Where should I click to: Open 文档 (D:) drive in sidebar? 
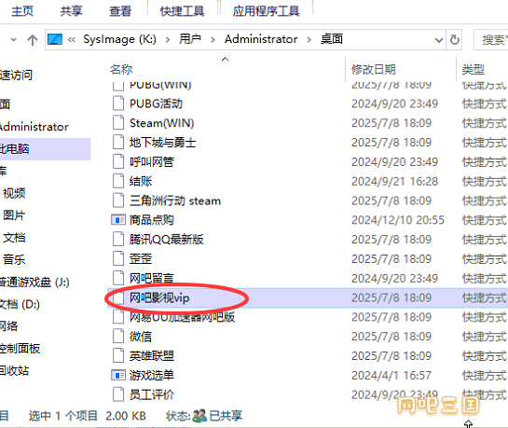point(20,304)
